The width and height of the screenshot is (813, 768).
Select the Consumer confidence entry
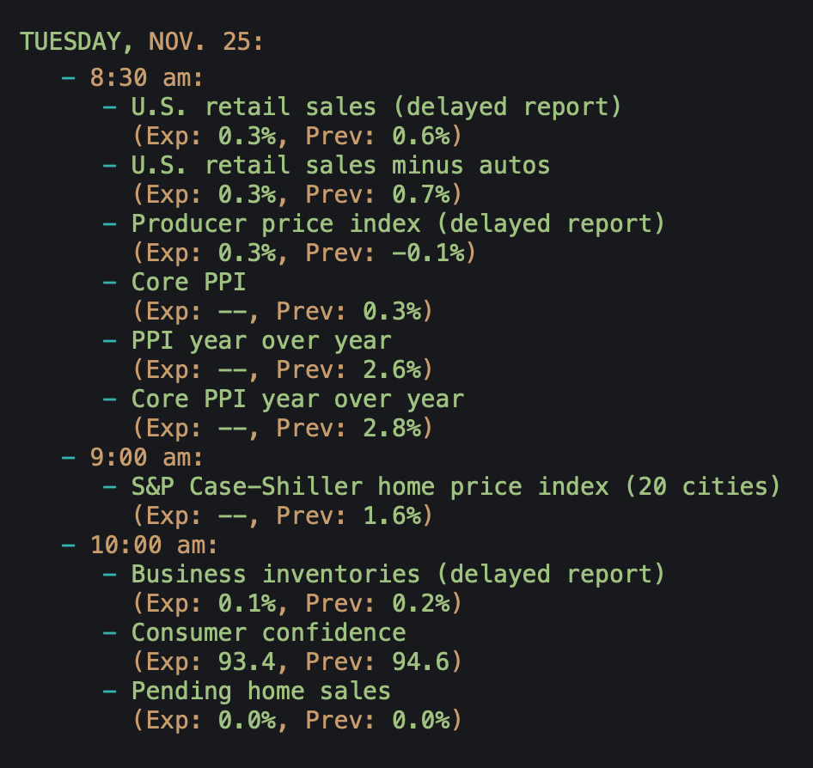[x=268, y=633]
